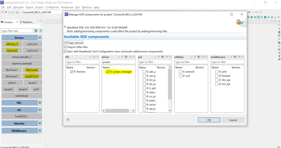Screen dimensions: 281x148
Task: Click the select-all icon in utilities column
Action: [195, 57]
